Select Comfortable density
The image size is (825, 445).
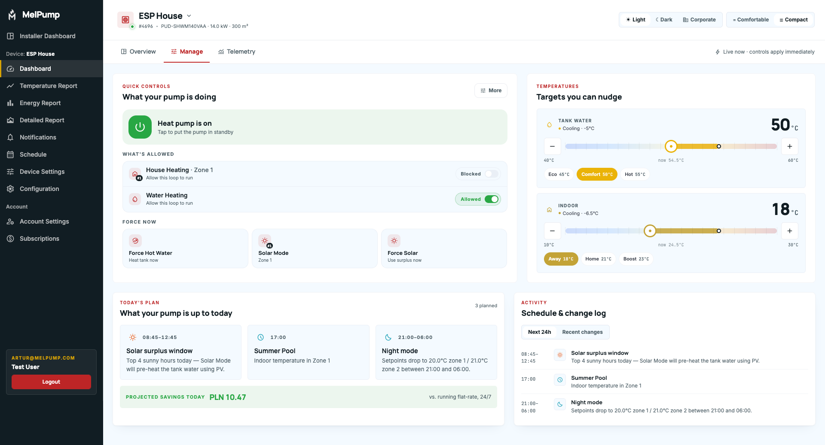(751, 20)
